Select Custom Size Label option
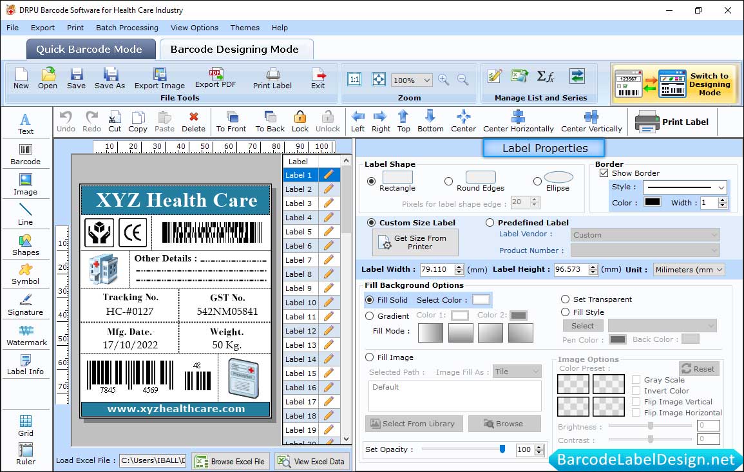The width and height of the screenshot is (744, 472). (371, 223)
